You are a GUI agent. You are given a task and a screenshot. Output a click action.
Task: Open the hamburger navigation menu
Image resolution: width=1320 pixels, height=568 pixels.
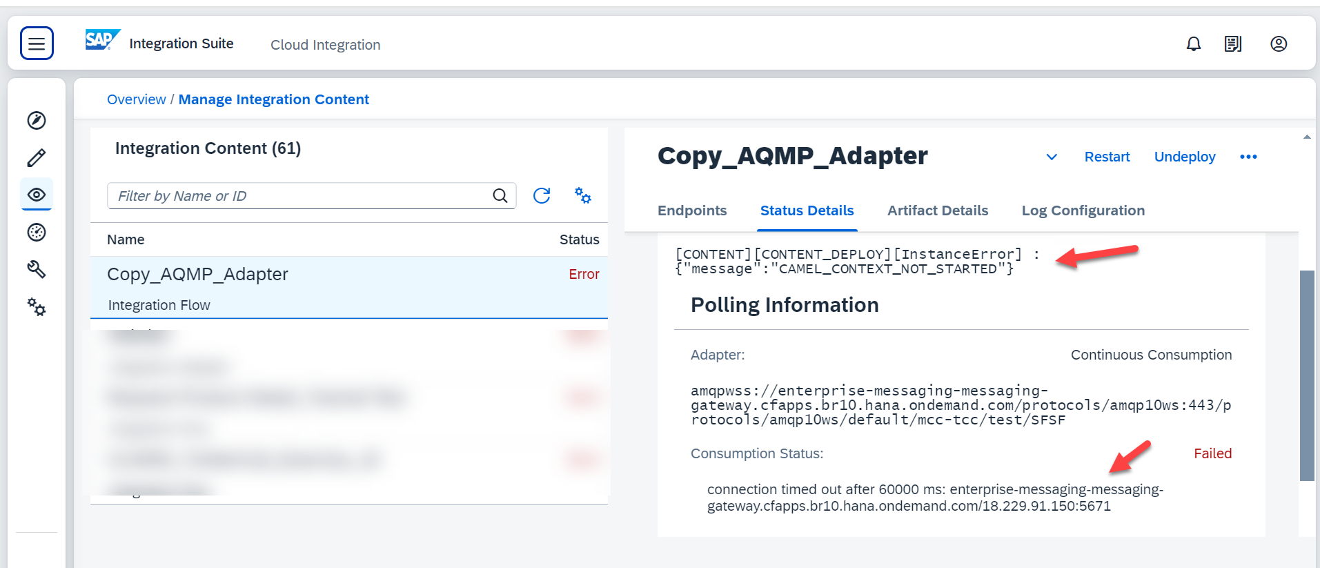pyautogui.click(x=37, y=43)
